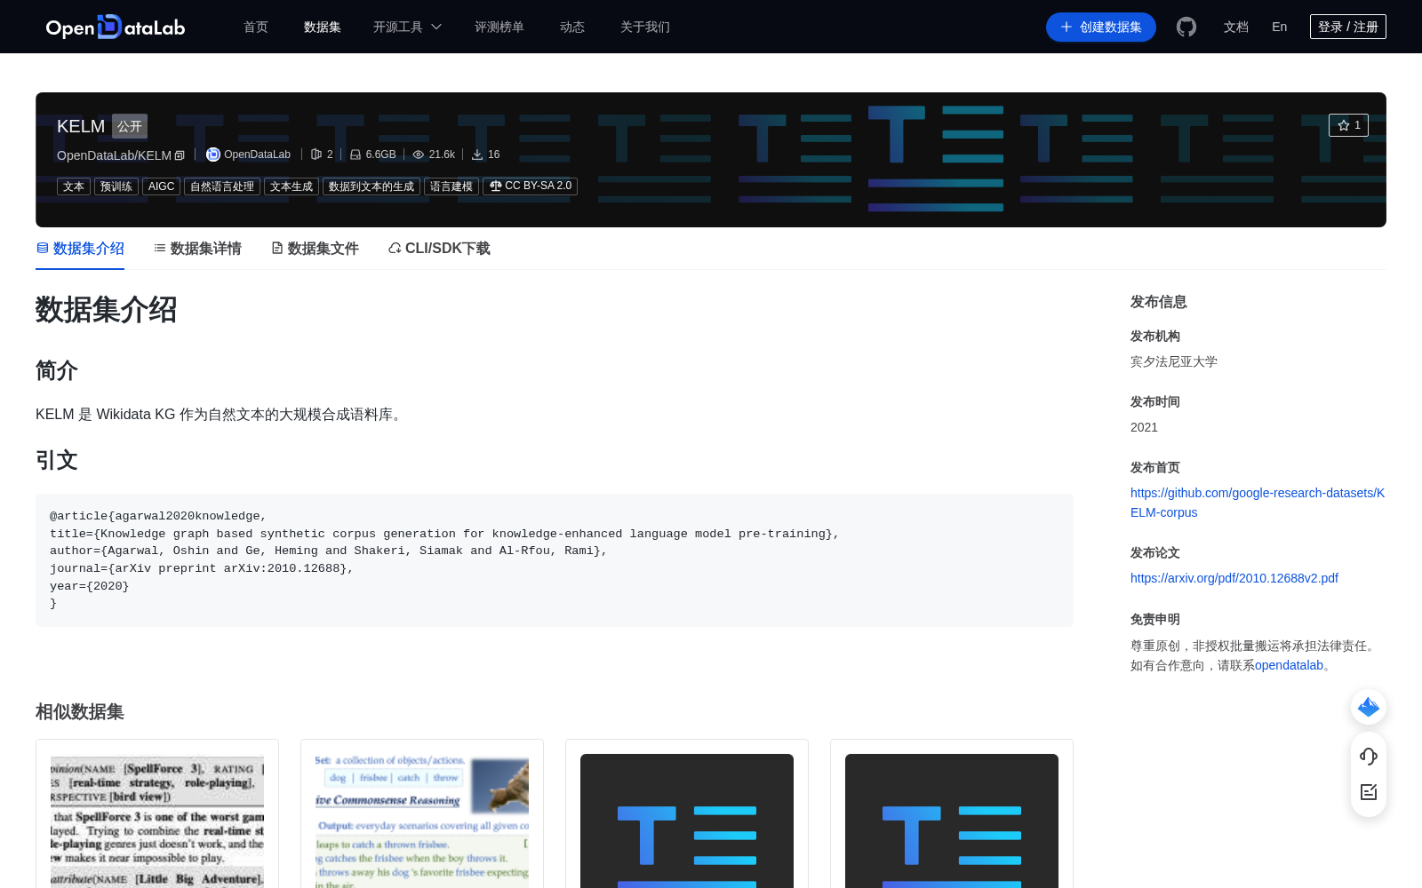The height and width of the screenshot is (888, 1422).
Task: Click the 登录 / 注册 button
Action: coord(1348,27)
